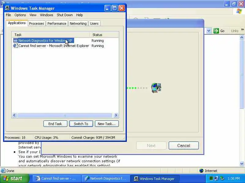Switch to the Networking tab

78,23
